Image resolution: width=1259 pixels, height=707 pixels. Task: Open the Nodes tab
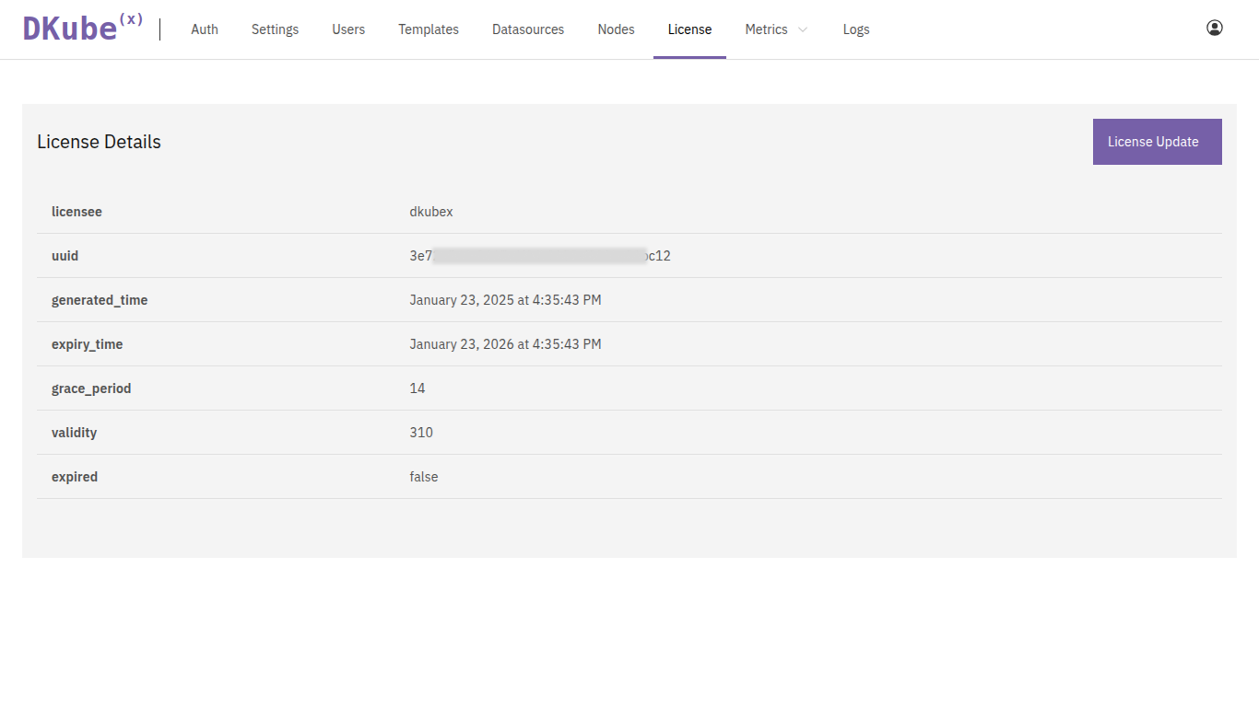[x=616, y=29]
